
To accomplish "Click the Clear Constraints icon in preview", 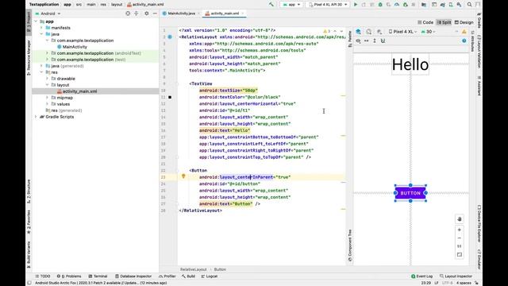I will pos(383,41).
